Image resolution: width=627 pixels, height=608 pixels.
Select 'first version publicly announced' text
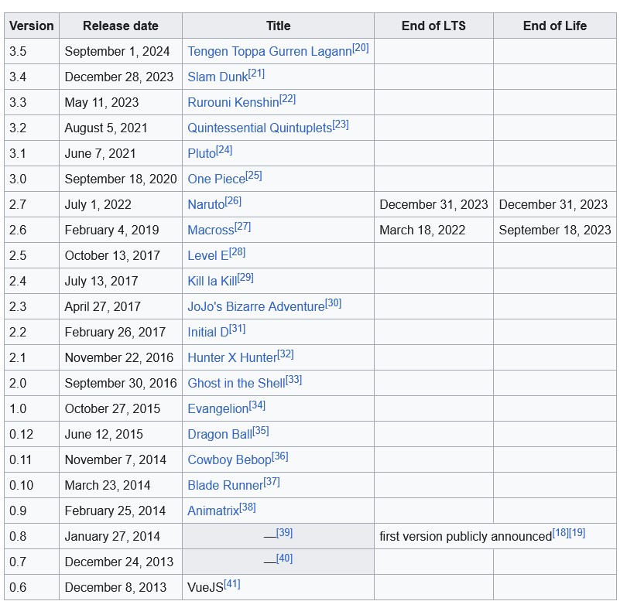pos(466,537)
